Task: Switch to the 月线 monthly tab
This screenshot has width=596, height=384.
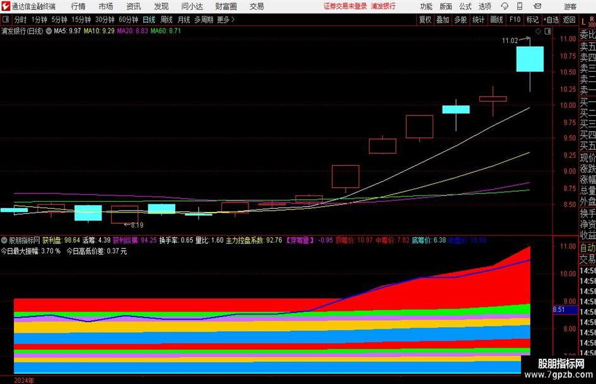Action: point(184,20)
